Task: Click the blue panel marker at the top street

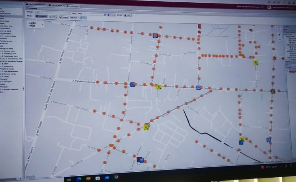Action: tap(155, 36)
